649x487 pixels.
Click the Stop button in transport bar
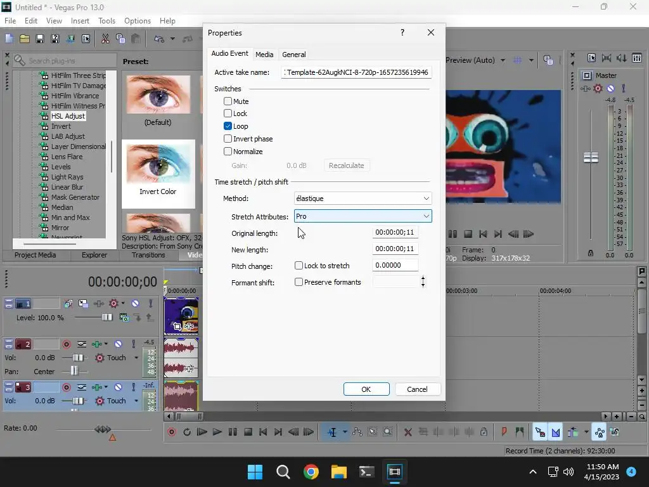click(x=248, y=432)
